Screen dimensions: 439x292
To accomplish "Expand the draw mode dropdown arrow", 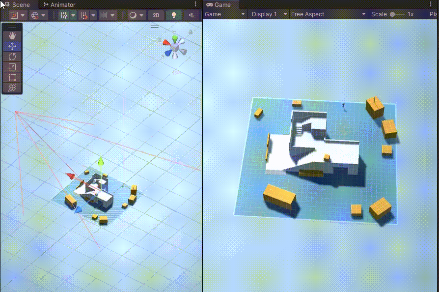I will coord(141,15).
